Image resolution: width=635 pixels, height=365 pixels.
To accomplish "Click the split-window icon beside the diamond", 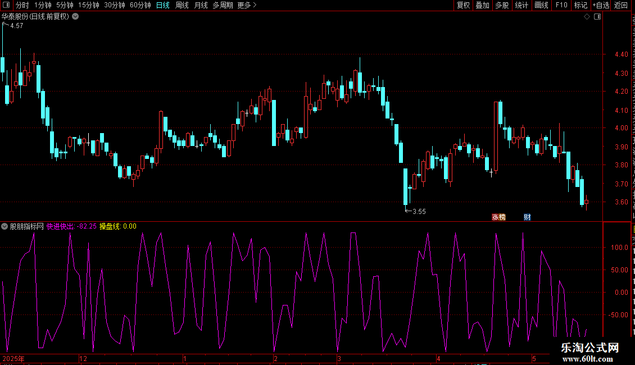I will (x=597, y=17).
